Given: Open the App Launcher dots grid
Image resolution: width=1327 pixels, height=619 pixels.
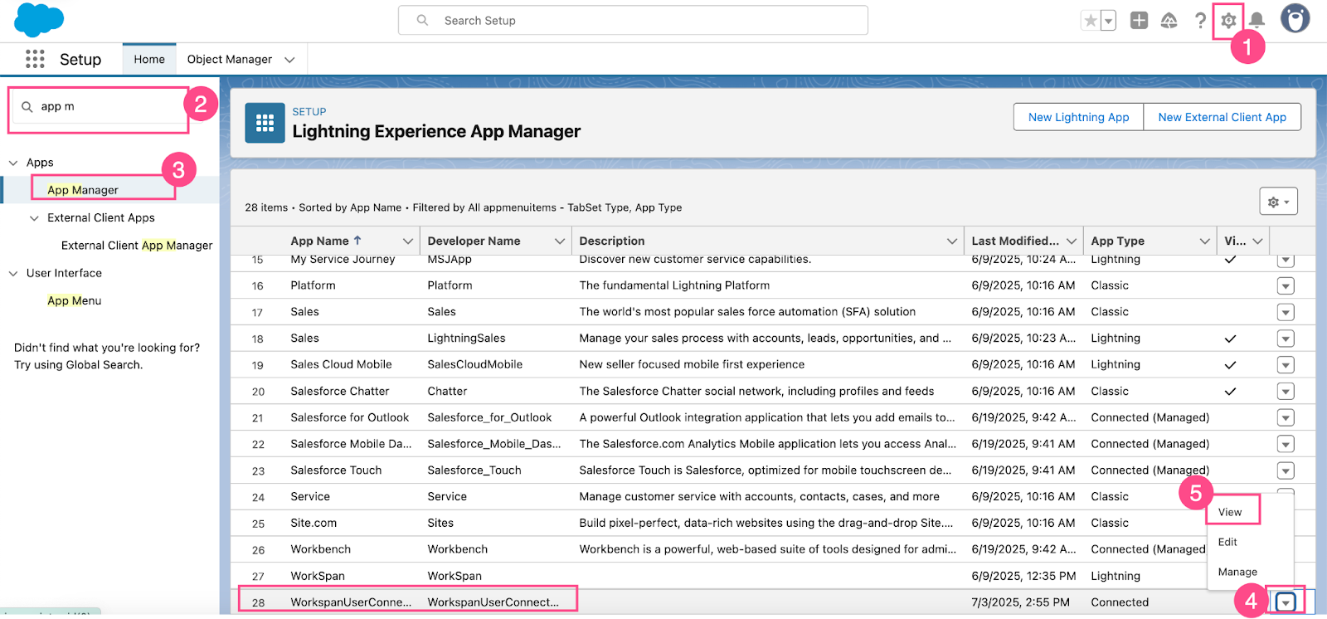Looking at the screenshot, I should [x=35, y=59].
